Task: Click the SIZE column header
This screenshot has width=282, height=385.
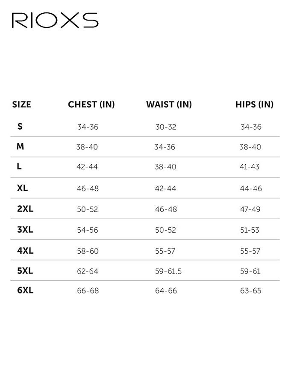Action: [21, 104]
